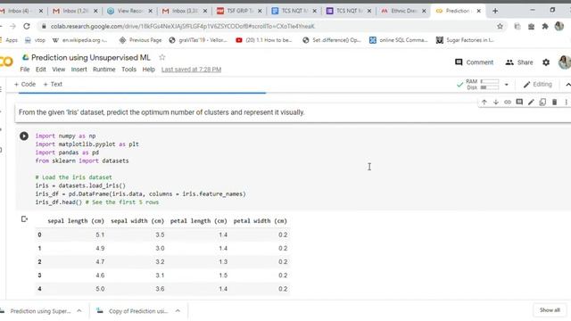Click the text cell about Iris dataset
The height and width of the screenshot is (321, 571).
[x=293, y=112]
